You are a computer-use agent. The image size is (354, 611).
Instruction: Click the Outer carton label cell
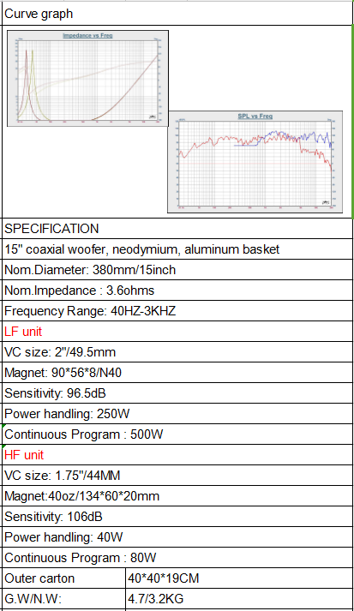coord(64,578)
